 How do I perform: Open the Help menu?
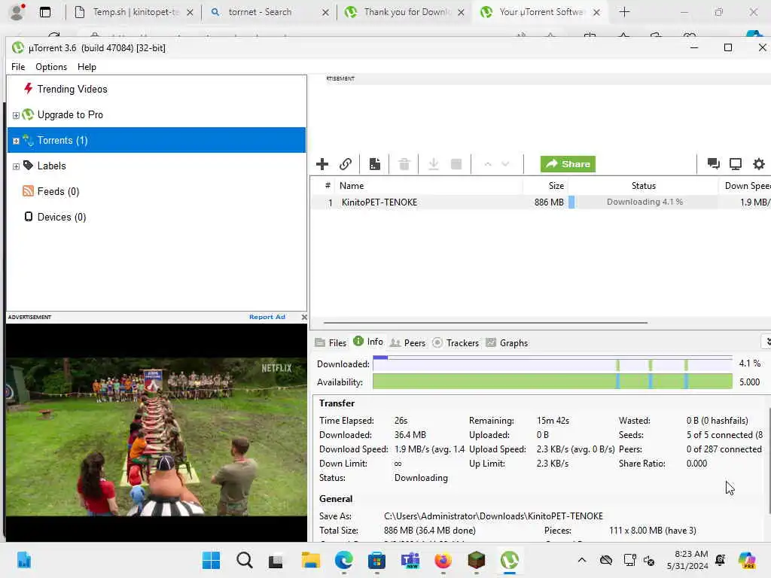[87, 67]
